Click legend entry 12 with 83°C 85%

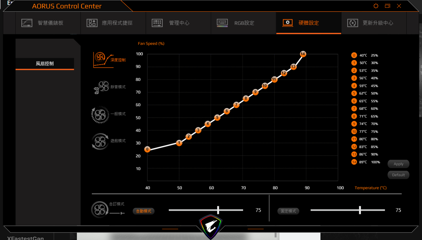click(365, 147)
